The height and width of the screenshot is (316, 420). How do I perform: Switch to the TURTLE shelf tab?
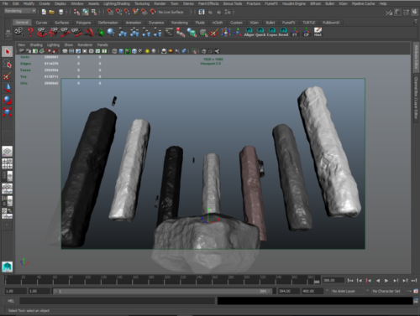309,23
